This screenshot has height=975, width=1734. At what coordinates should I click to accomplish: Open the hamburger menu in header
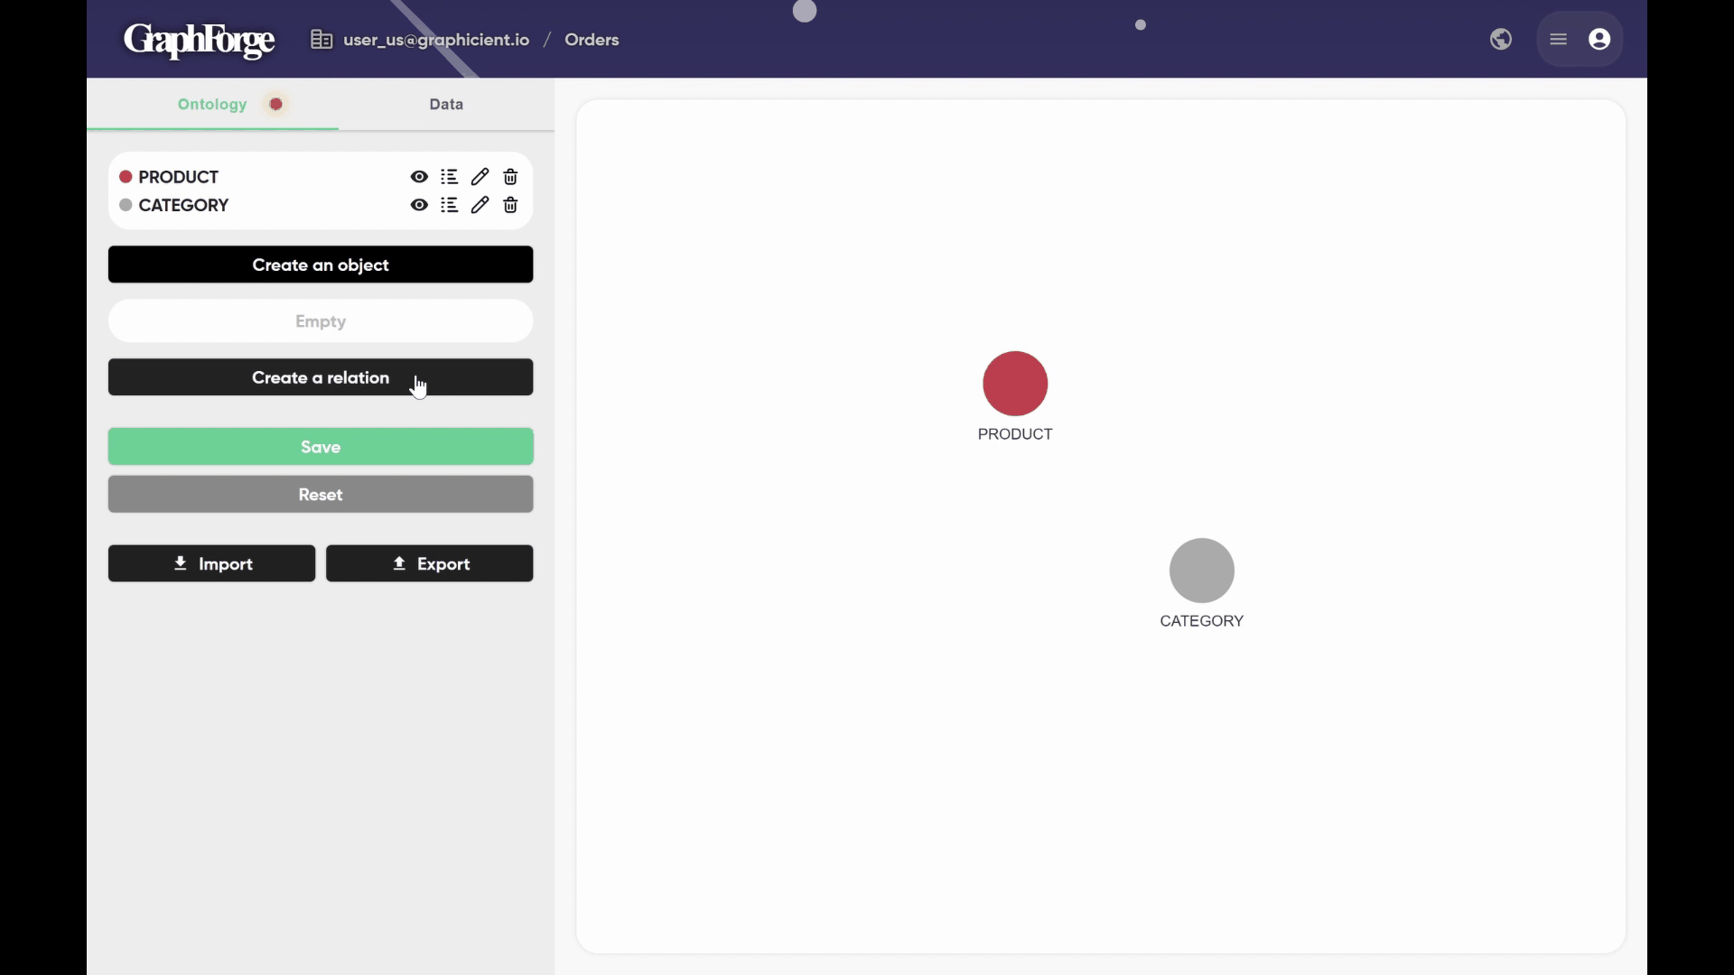click(x=1559, y=40)
